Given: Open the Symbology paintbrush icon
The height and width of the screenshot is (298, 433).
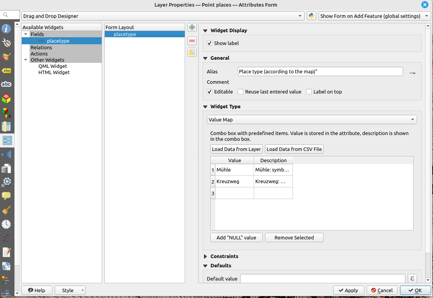Looking at the screenshot, I should (x=6, y=57).
